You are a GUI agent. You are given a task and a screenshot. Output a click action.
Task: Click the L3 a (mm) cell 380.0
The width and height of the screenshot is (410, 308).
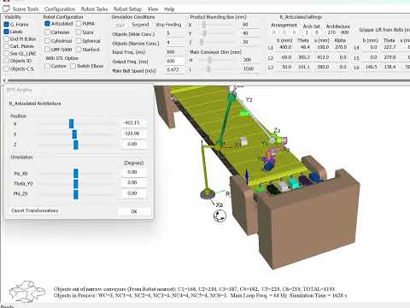pyautogui.click(x=323, y=67)
